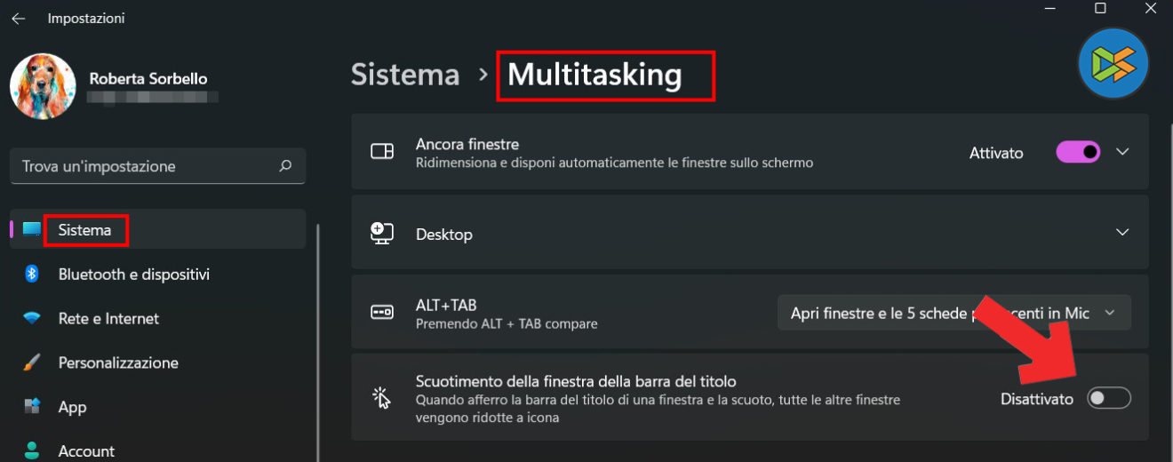Expand the Desktop section

[1122, 232]
